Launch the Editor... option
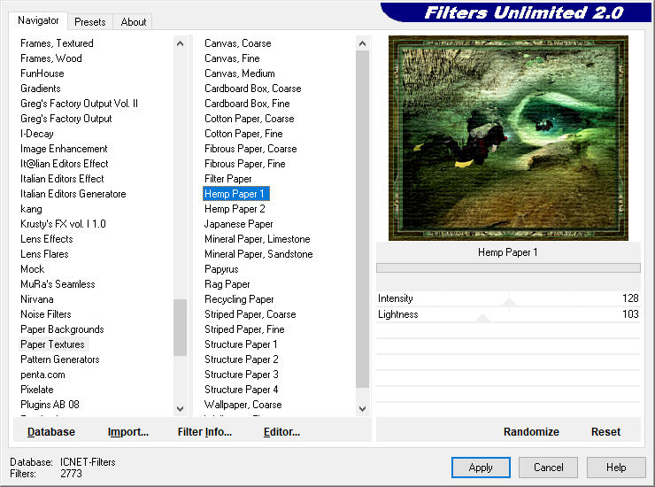The height and width of the screenshot is (487, 655). [281, 431]
